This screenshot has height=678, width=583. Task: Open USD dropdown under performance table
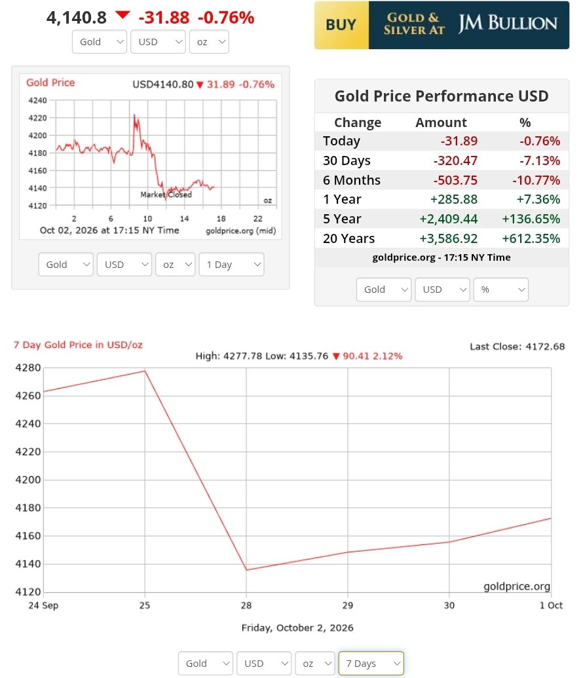click(x=442, y=290)
